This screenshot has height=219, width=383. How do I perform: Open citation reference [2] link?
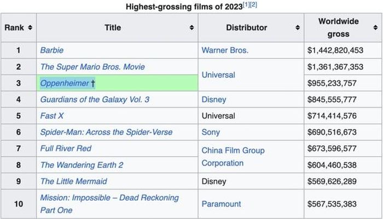(253, 4)
